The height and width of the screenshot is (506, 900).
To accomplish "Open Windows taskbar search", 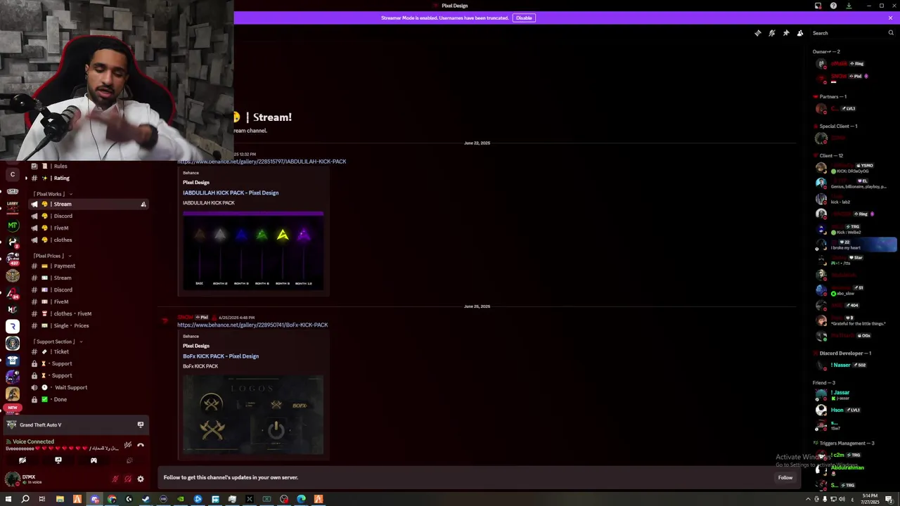I will click(x=25, y=499).
